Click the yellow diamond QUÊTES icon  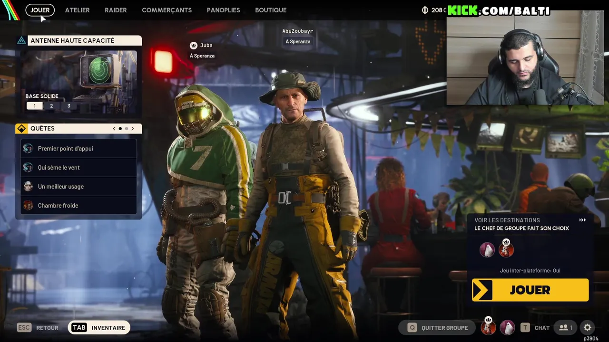click(x=21, y=129)
